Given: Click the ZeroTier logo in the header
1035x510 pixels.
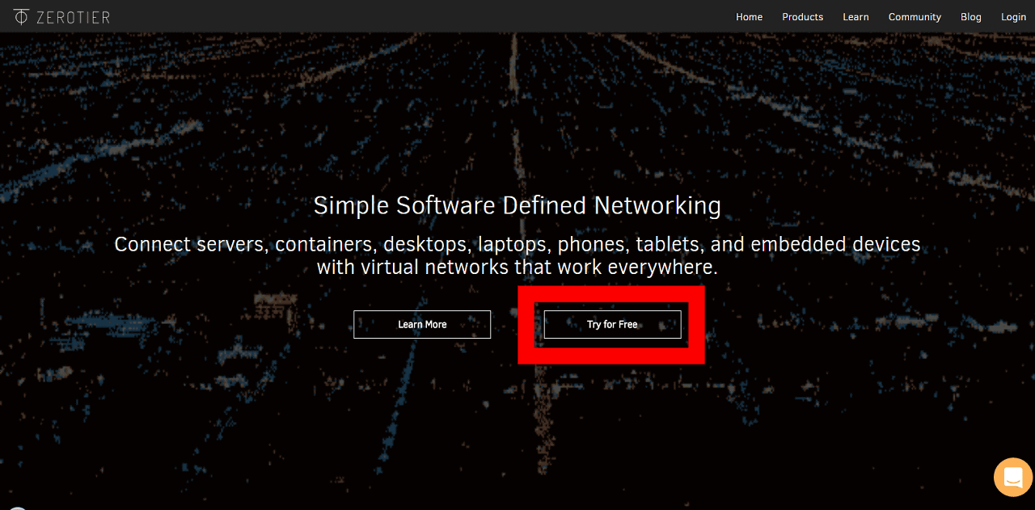Looking at the screenshot, I should click(61, 17).
